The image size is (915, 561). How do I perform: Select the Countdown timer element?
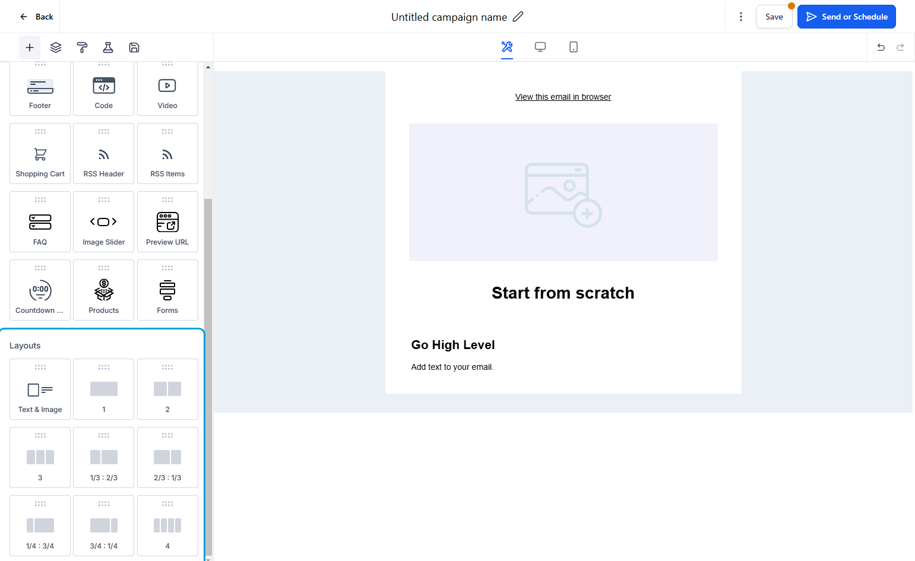40,290
